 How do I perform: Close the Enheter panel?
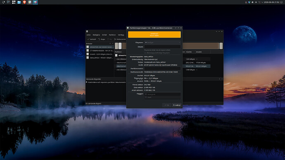coord(112,44)
